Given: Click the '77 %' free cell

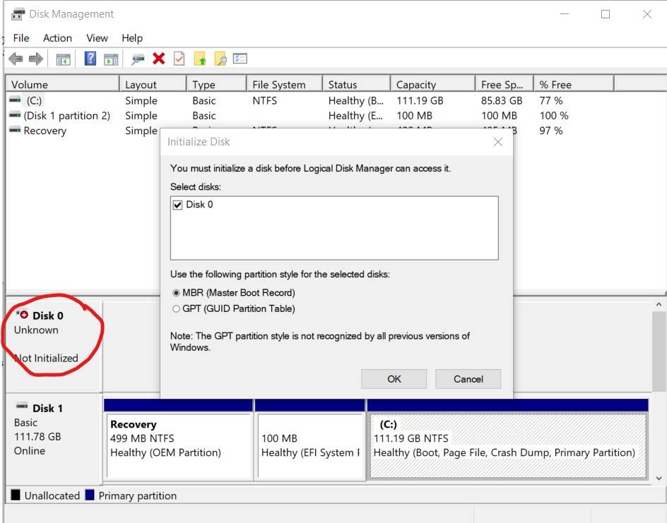Looking at the screenshot, I should pyautogui.click(x=551, y=101).
